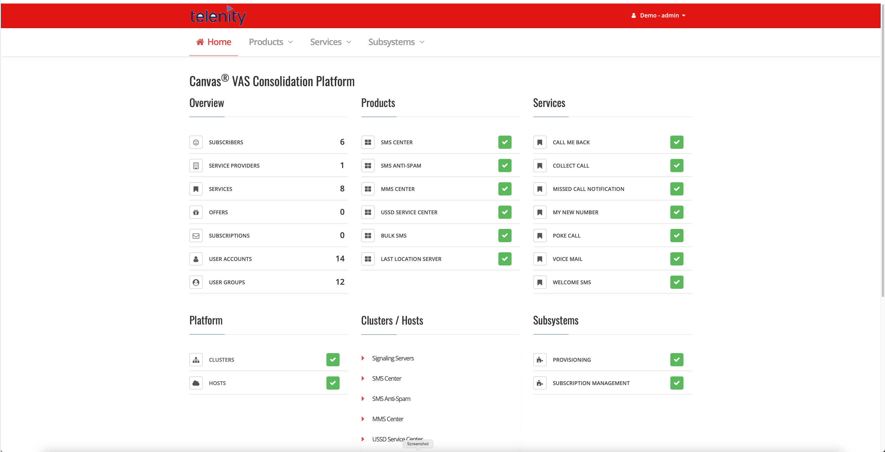This screenshot has height=452, width=885.
Task: Expand the USSD Service Center cluster arrow
Action: point(363,439)
